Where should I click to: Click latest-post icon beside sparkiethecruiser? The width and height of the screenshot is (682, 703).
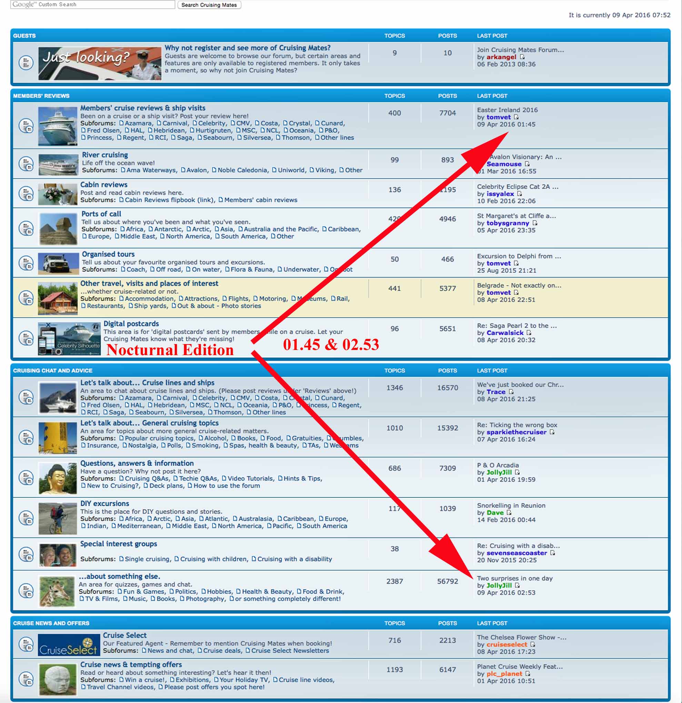coord(552,432)
